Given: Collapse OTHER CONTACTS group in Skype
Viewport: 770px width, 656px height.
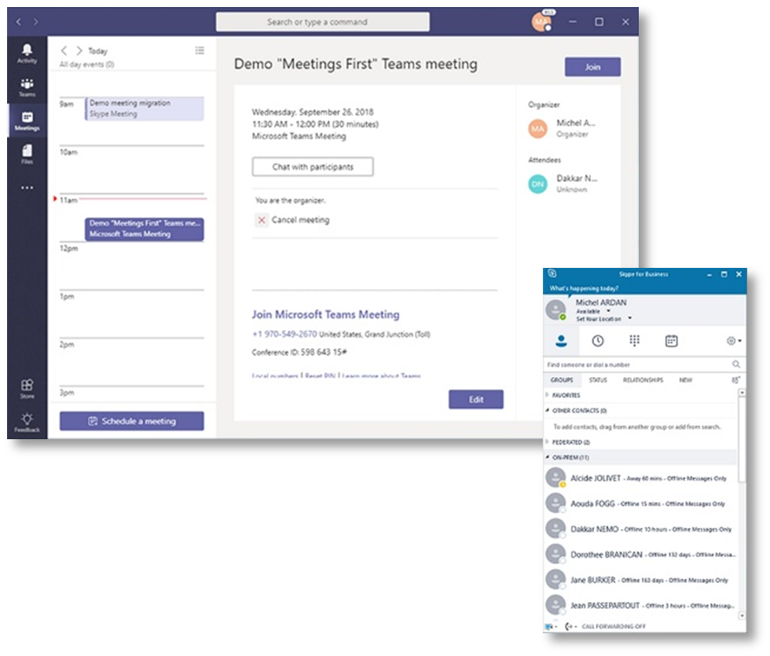Looking at the screenshot, I should 548,410.
